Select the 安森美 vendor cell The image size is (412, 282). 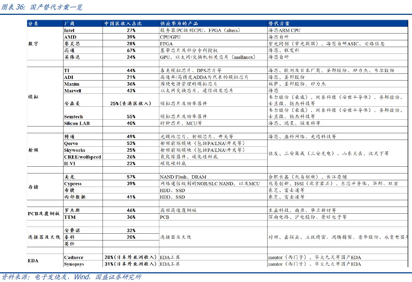point(83,100)
